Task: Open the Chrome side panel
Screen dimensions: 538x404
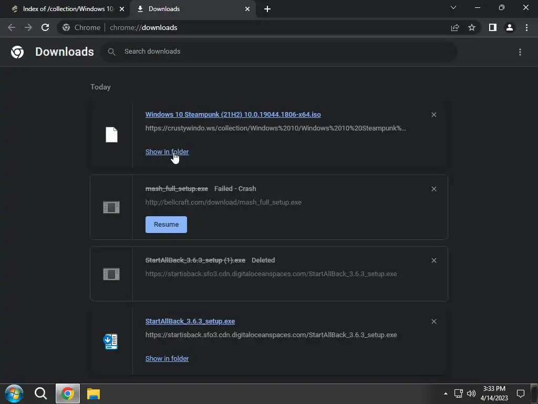Action: [x=493, y=27]
